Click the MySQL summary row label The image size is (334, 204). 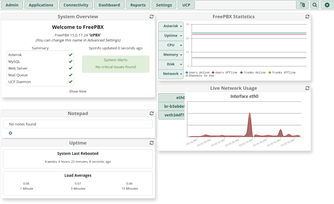click(14, 62)
